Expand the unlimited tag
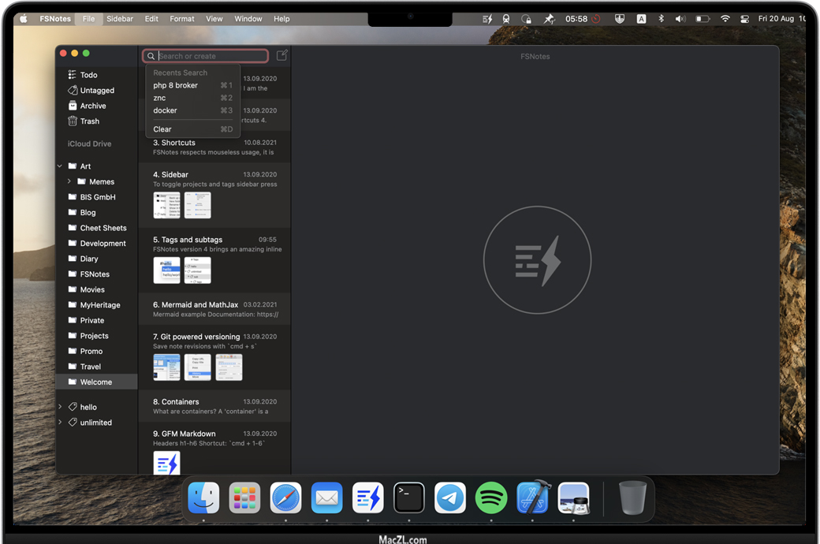This screenshot has width=820, height=544. click(60, 423)
